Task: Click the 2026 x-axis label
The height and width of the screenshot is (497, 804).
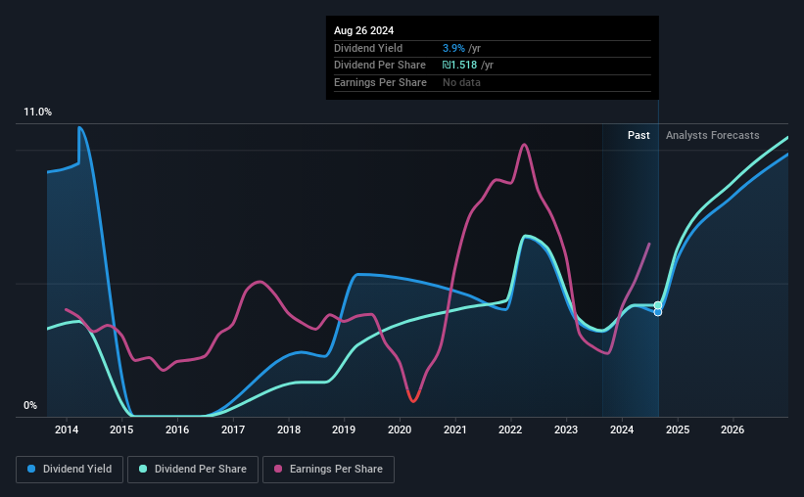Action: point(733,429)
